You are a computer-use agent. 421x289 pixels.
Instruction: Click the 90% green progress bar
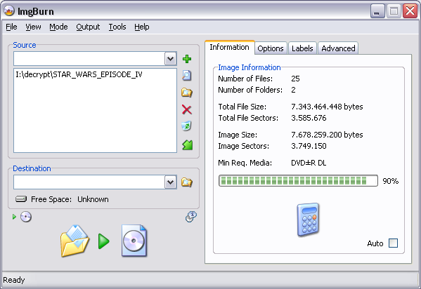[x=298, y=181]
